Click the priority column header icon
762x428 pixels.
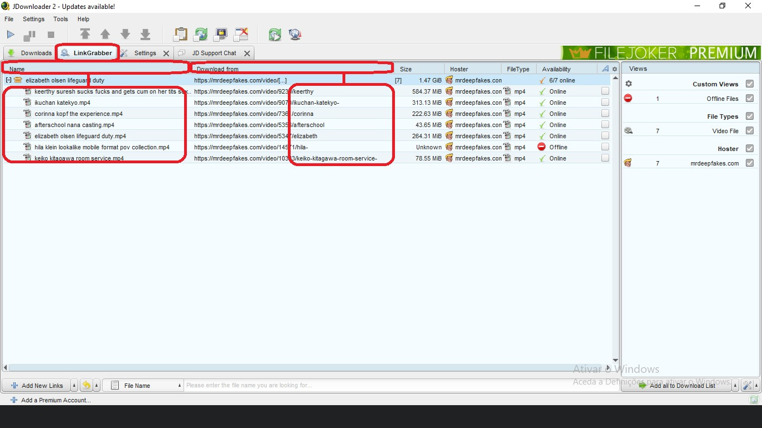click(605, 69)
